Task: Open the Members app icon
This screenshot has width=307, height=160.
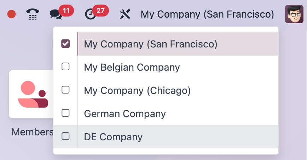Action: tap(32, 94)
